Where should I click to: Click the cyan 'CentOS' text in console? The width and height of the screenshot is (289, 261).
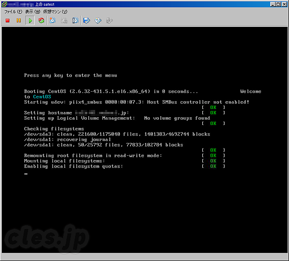(x=42, y=96)
